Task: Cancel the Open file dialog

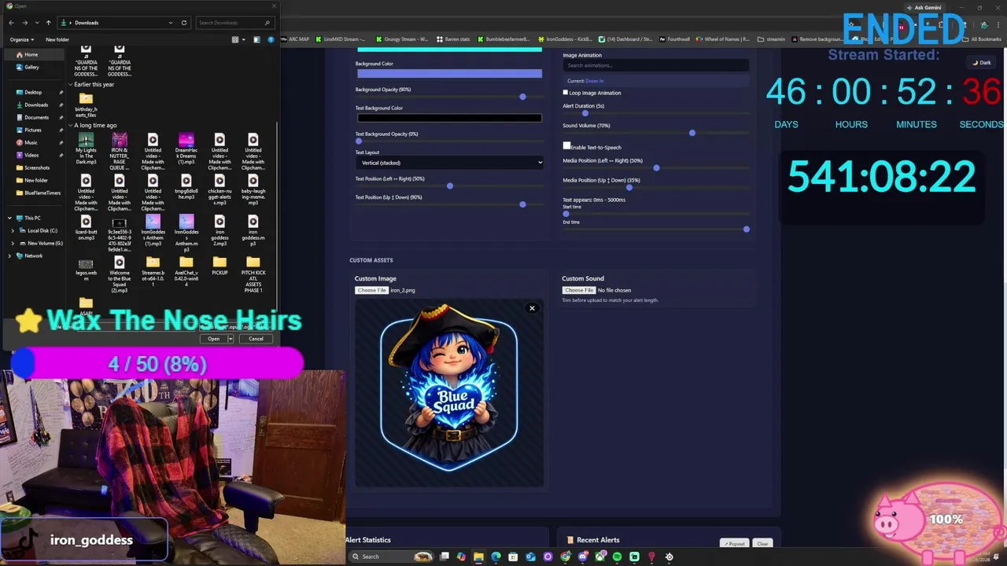Action: (x=256, y=339)
